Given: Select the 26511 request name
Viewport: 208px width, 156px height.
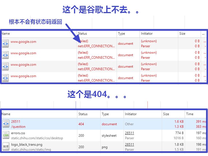Looking at the screenshot, I should point(16,121).
